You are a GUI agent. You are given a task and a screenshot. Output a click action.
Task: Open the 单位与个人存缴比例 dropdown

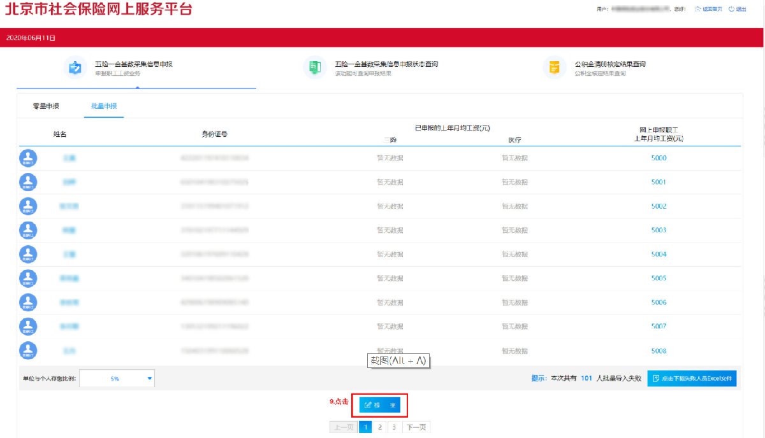click(117, 379)
